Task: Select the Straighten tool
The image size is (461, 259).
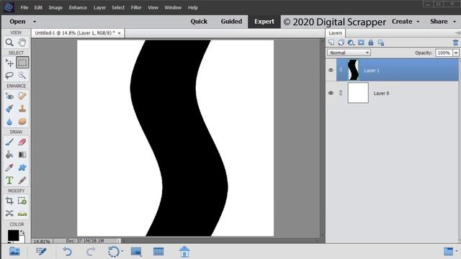Action: (x=22, y=214)
